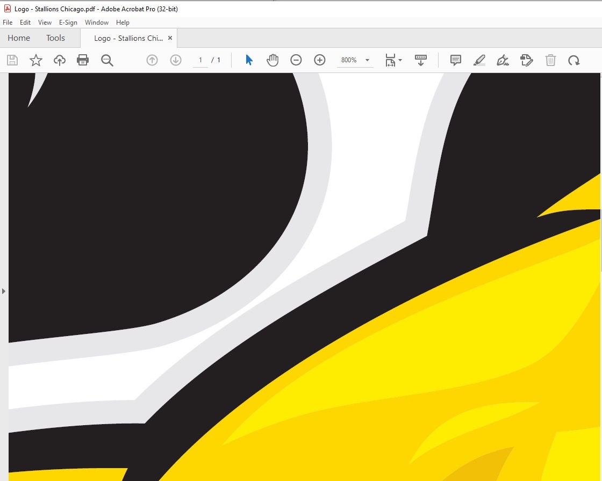
Task: Go to next page arrow
Action: 176,60
